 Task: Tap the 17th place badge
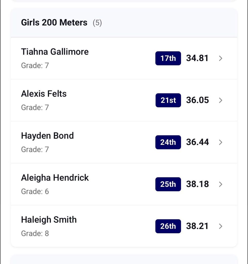click(x=168, y=58)
